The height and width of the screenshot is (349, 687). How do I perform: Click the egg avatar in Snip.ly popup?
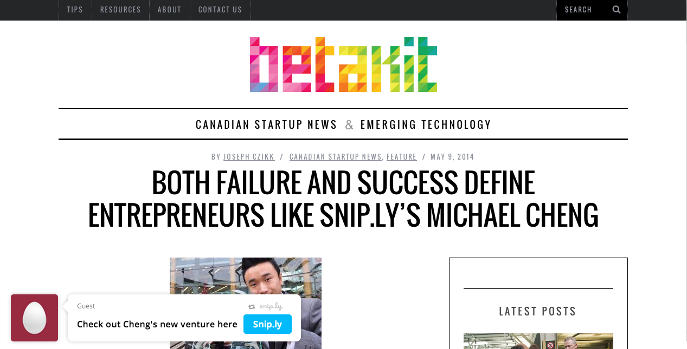click(34, 318)
